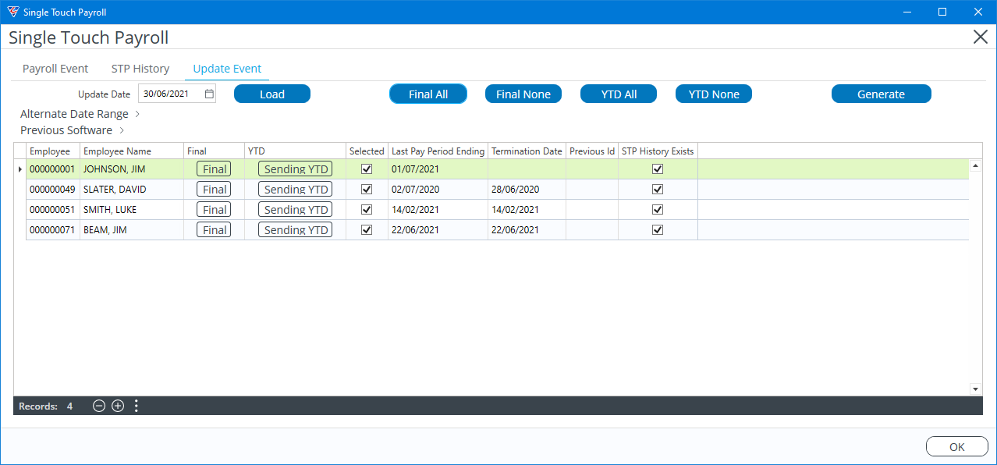Toggle Final button for JOHNSON, JIM
The image size is (997, 465).
pos(214,169)
